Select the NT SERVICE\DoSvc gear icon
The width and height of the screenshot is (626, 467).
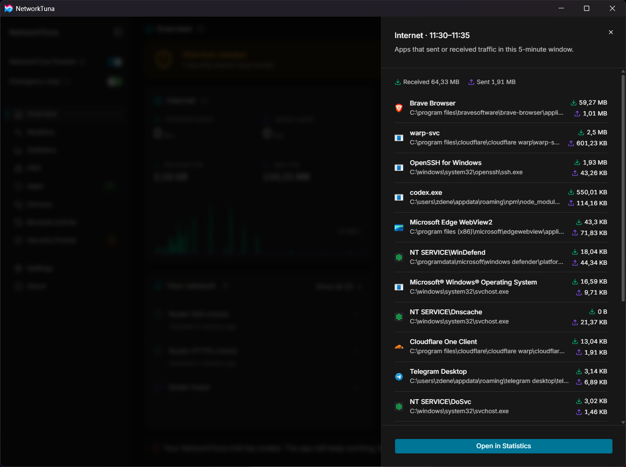click(x=399, y=407)
